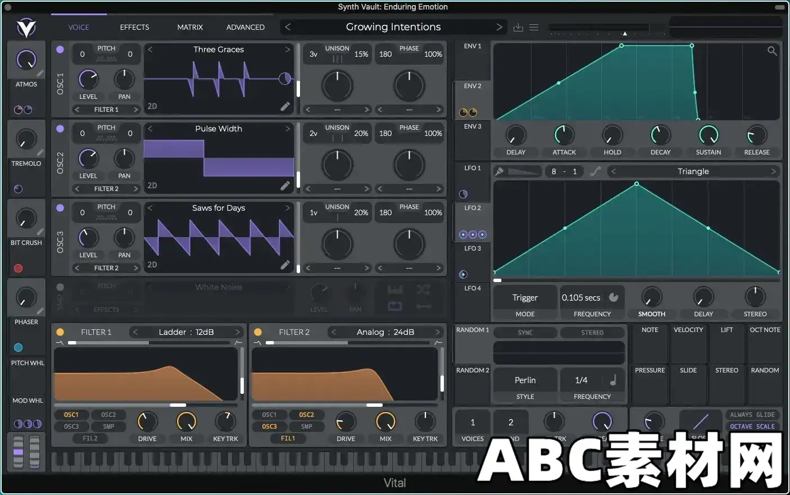Click the BIT CRUSH macro edit pencil
Image resolution: width=790 pixels, height=495 pixels.
40,232
